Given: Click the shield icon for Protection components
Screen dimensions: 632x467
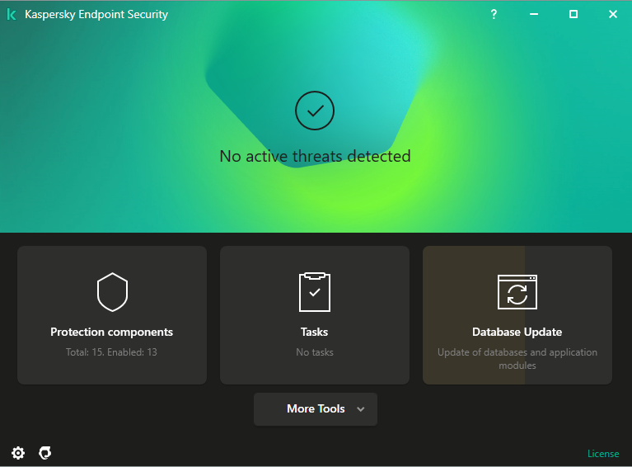Looking at the screenshot, I should click(112, 292).
